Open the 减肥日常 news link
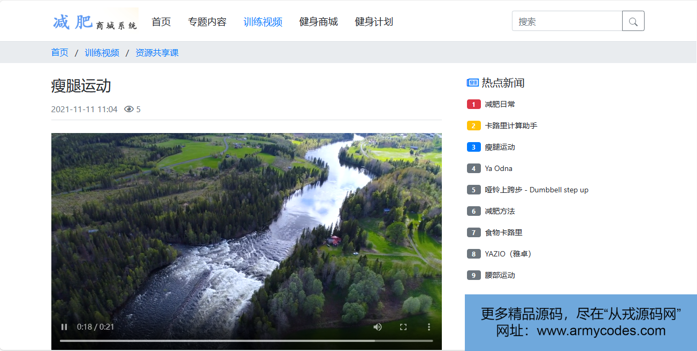Viewport: 697px width, 351px height. [x=500, y=104]
